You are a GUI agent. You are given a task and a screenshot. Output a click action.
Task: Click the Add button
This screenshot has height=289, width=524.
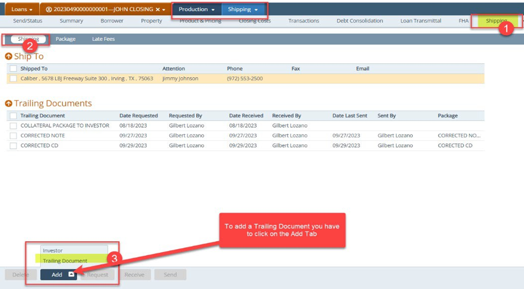click(x=59, y=274)
